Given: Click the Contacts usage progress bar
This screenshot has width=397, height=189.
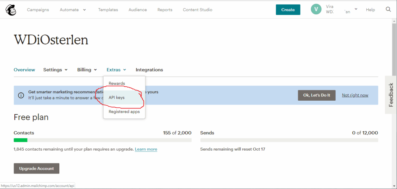Looking at the screenshot, I should click(x=102, y=140).
